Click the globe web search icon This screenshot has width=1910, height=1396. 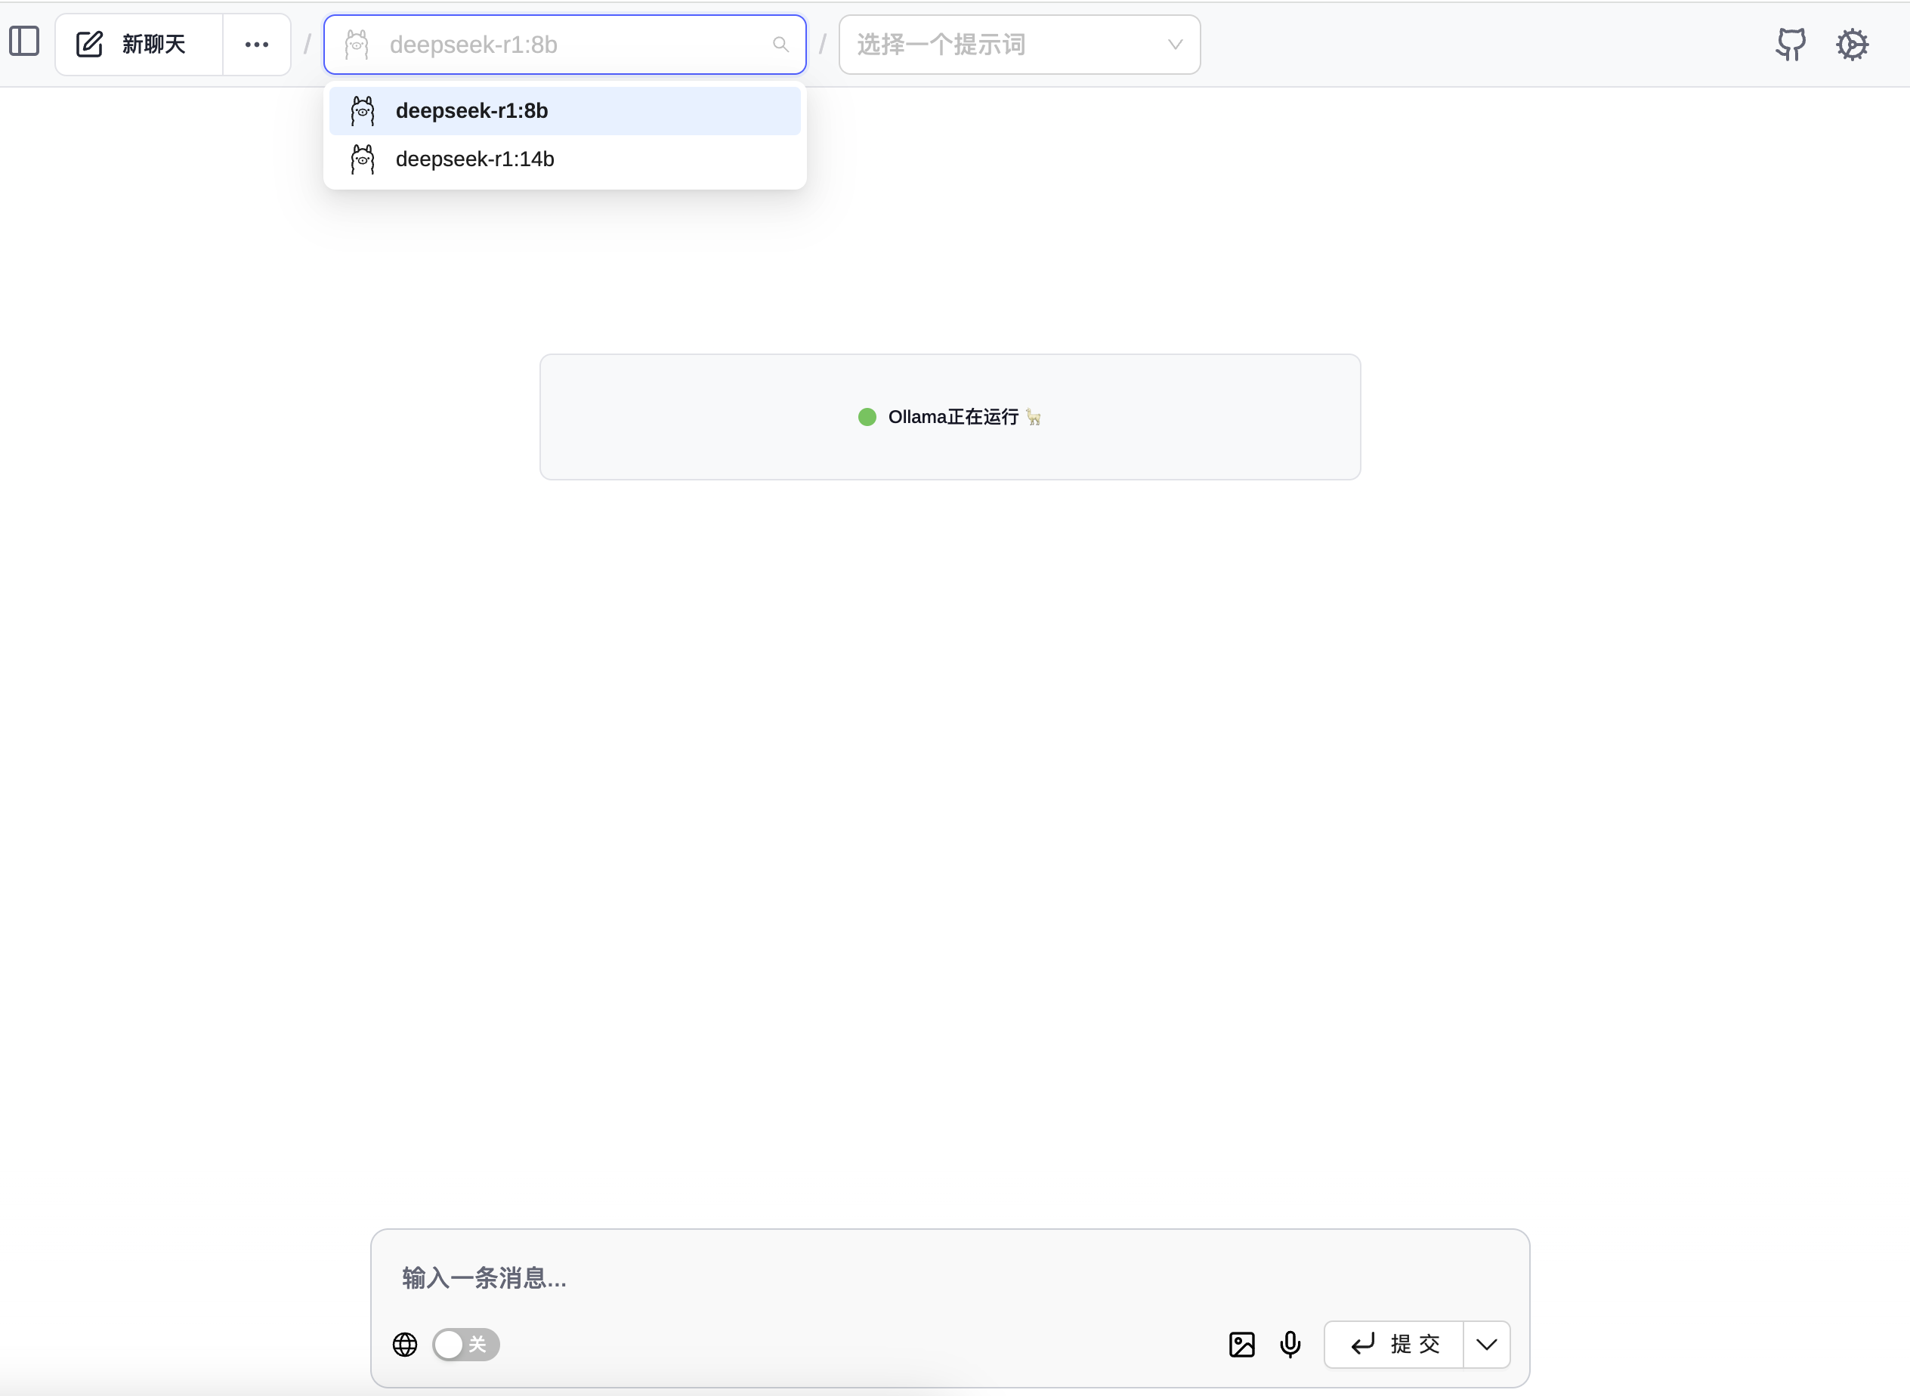pos(405,1345)
